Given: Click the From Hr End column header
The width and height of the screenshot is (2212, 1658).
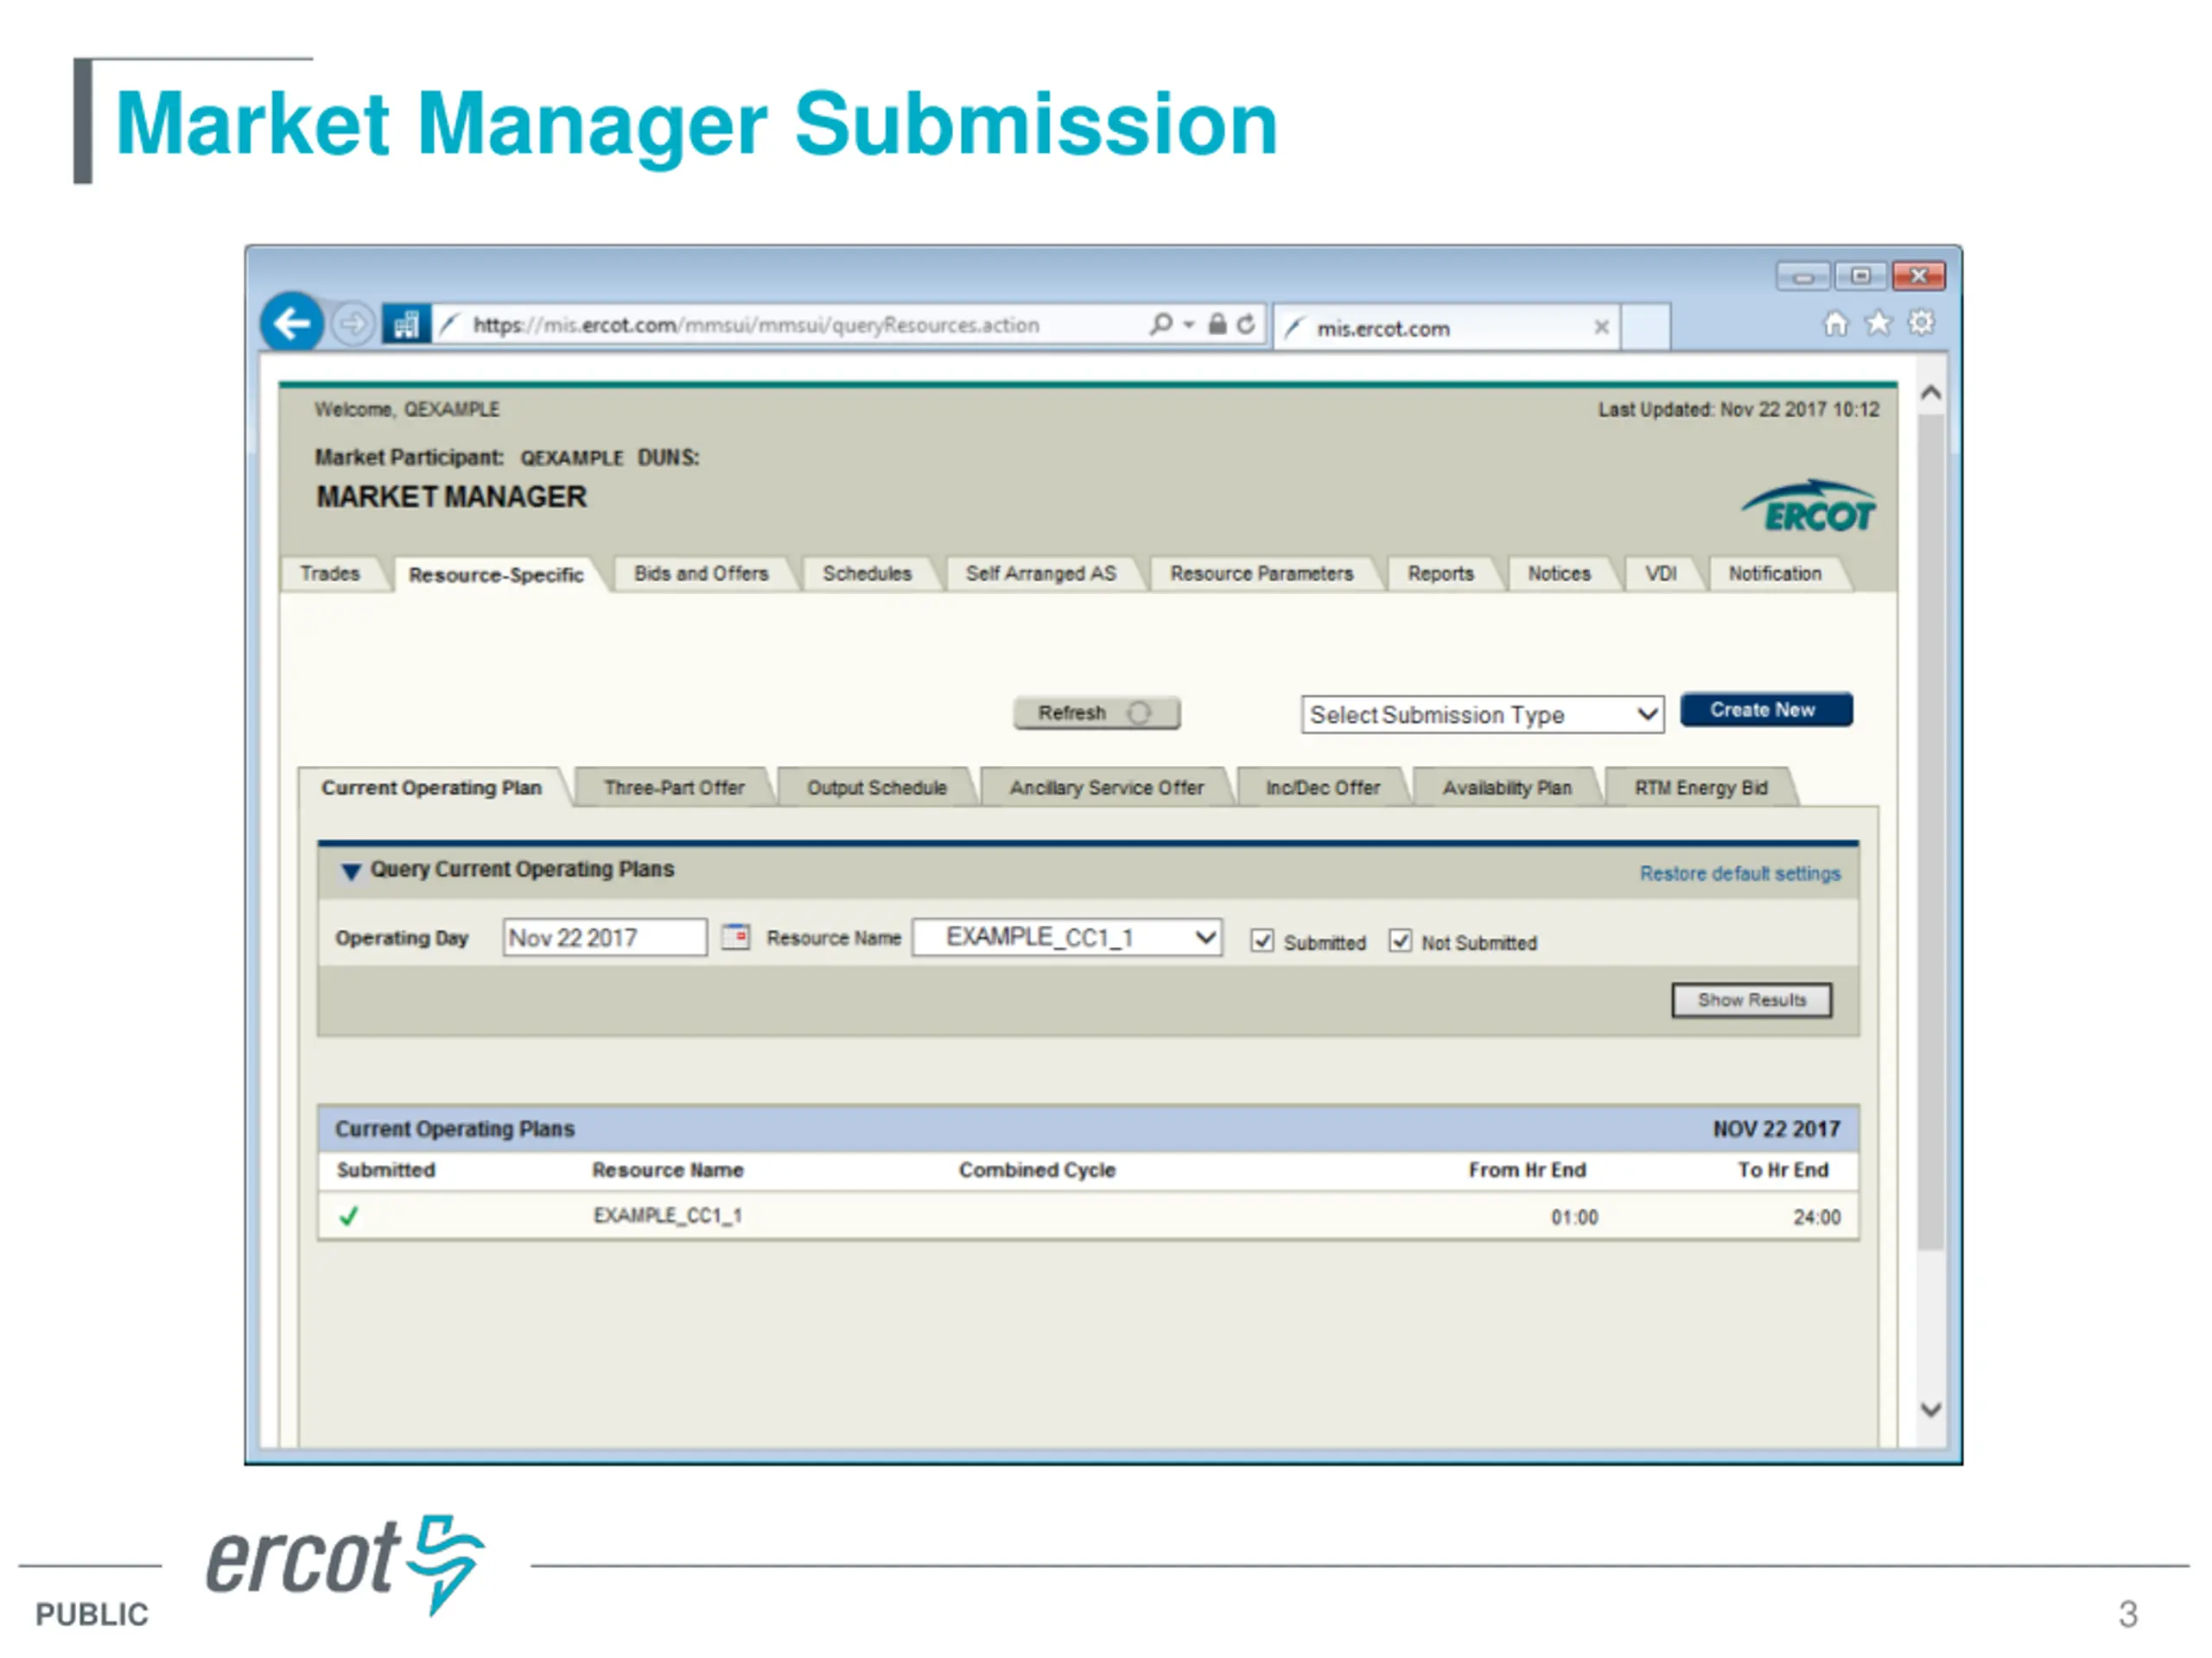Looking at the screenshot, I should tap(1527, 1169).
